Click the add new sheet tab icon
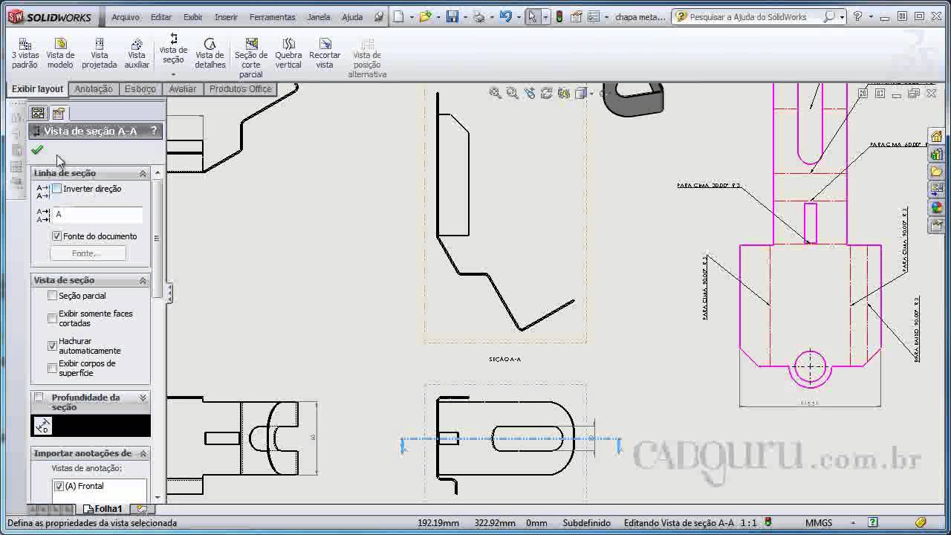The image size is (951, 535). pos(141,509)
